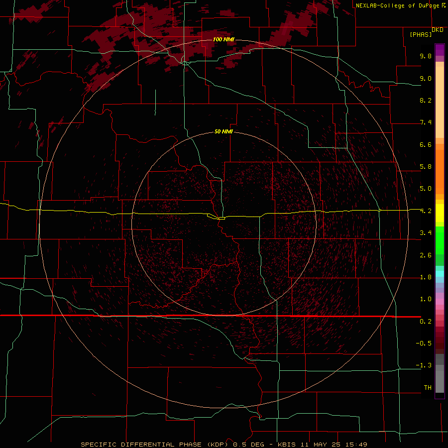The height and width of the screenshot is (448, 448).
Task: Click the [PHAS] legend heading
Action: tap(421, 35)
